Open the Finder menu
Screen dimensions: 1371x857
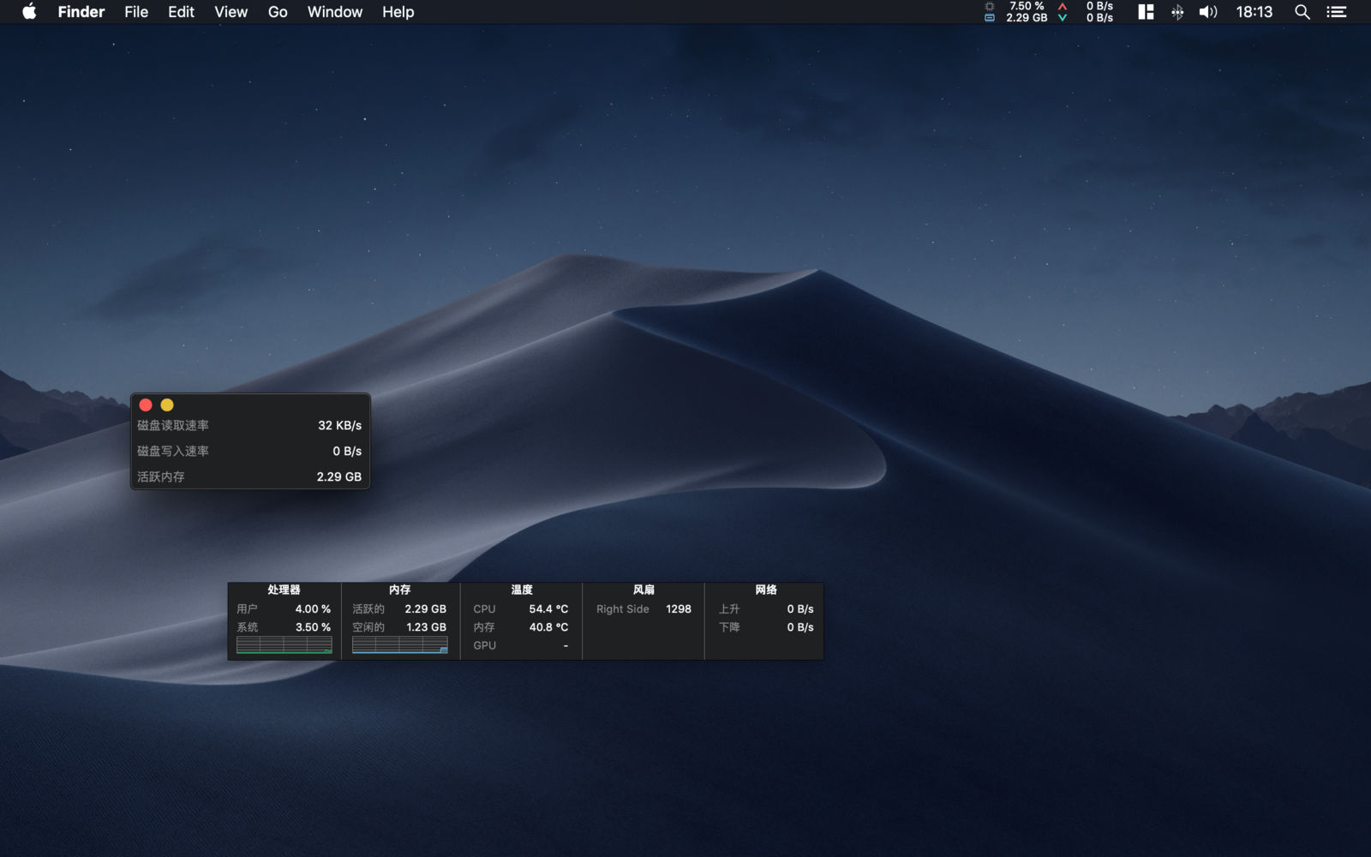81,12
